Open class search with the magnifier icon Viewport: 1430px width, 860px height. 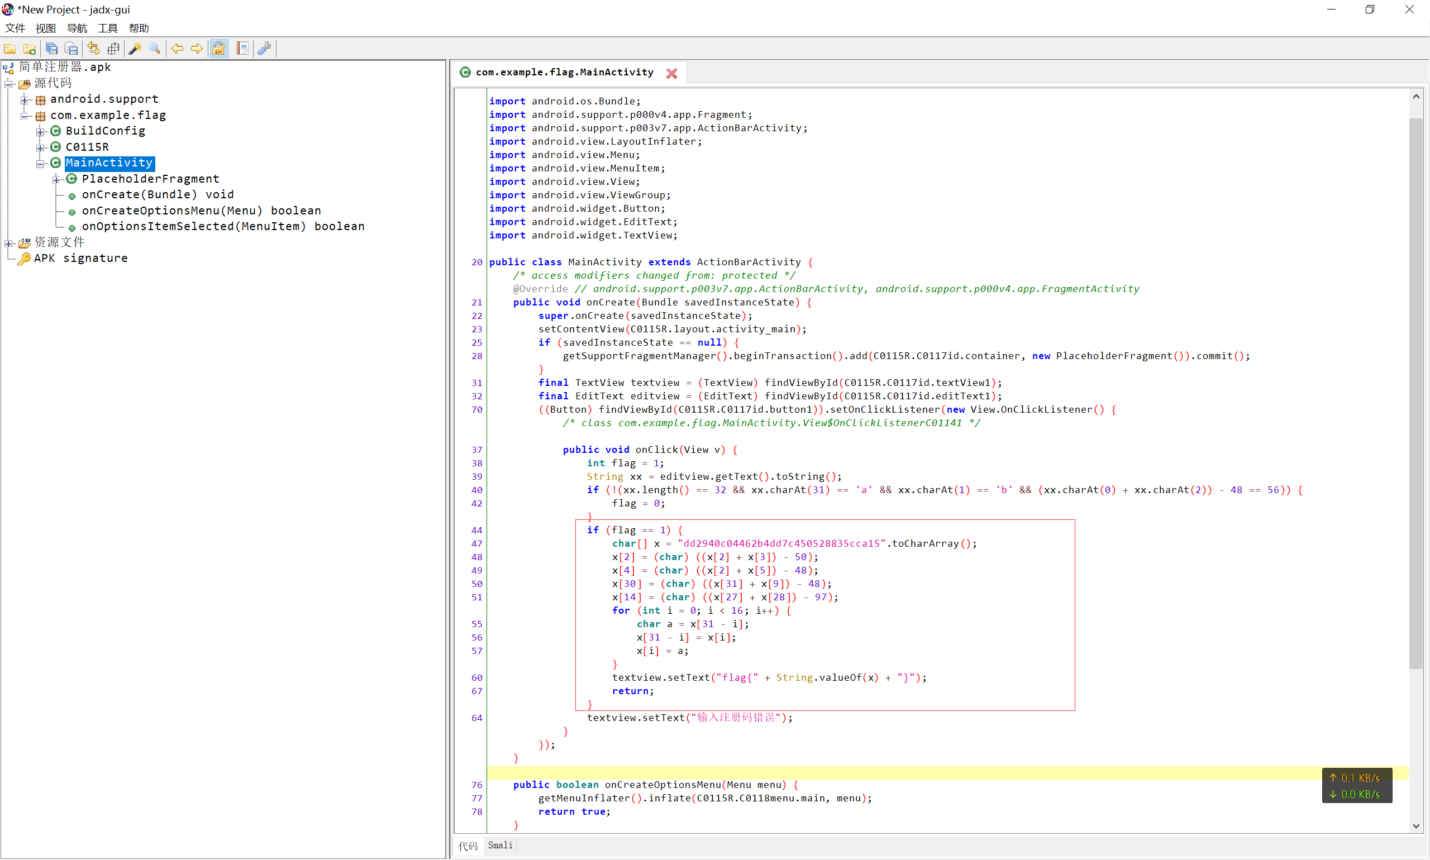[x=155, y=49]
